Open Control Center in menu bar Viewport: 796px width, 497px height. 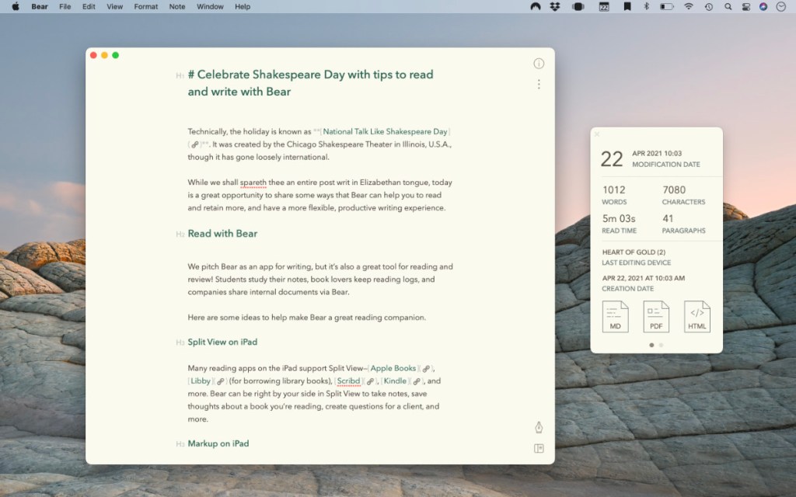click(x=745, y=6)
